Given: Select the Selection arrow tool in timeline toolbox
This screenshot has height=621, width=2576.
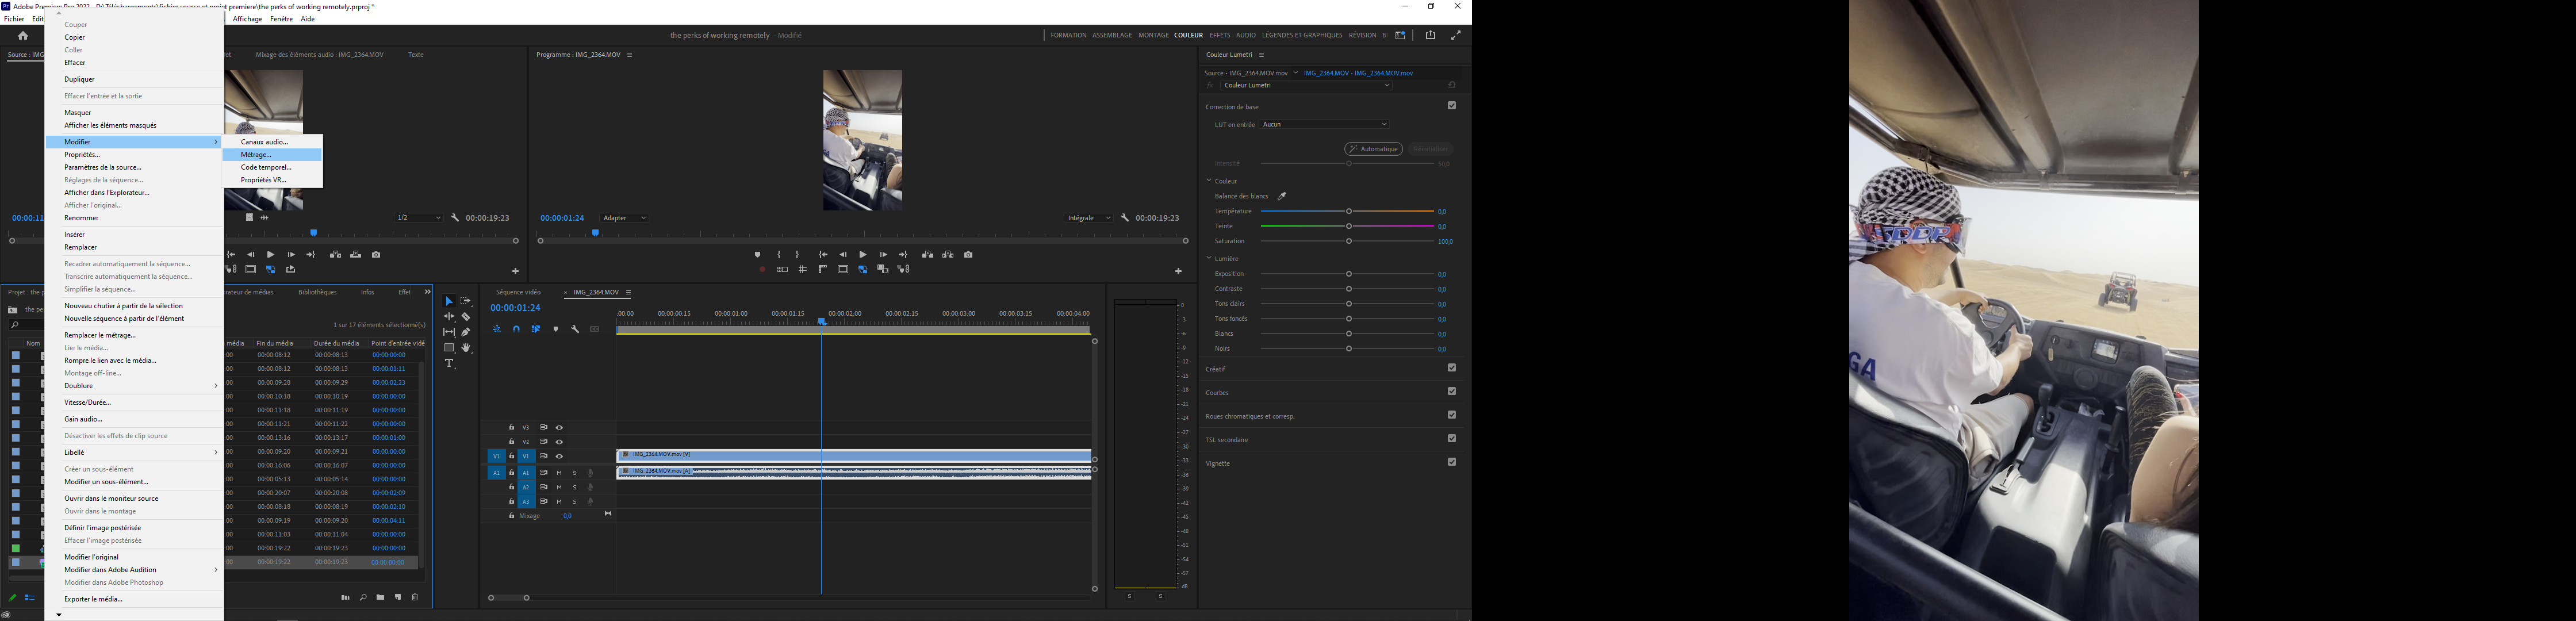Looking at the screenshot, I should pos(449,301).
